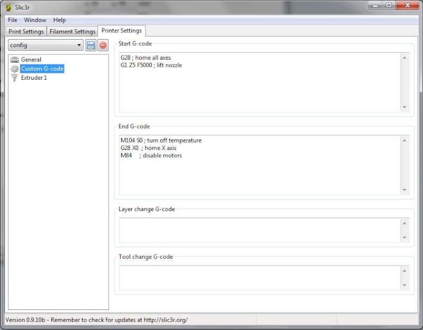Switch to the Filament Settings tab
Image resolution: width=423 pixels, height=330 pixels.
click(x=72, y=32)
